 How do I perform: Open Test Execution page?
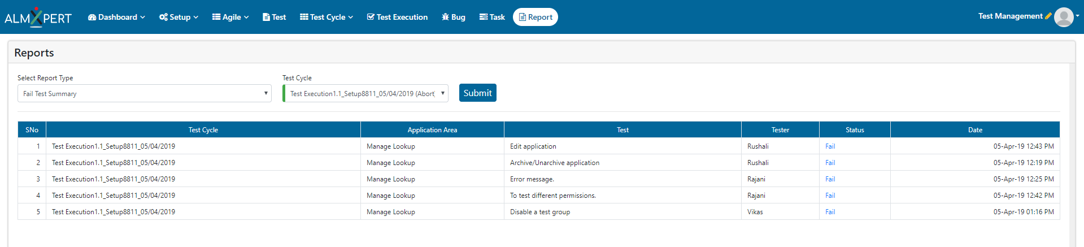pyautogui.click(x=397, y=17)
